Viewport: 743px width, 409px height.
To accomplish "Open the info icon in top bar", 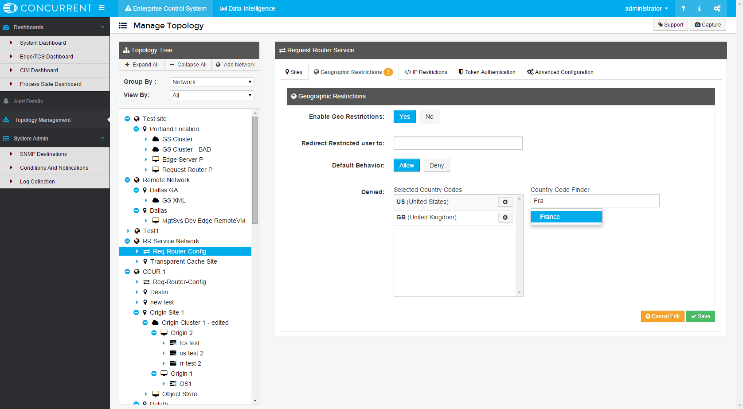I will [699, 8].
